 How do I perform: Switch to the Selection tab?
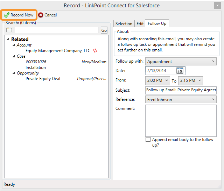coord(124,24)
